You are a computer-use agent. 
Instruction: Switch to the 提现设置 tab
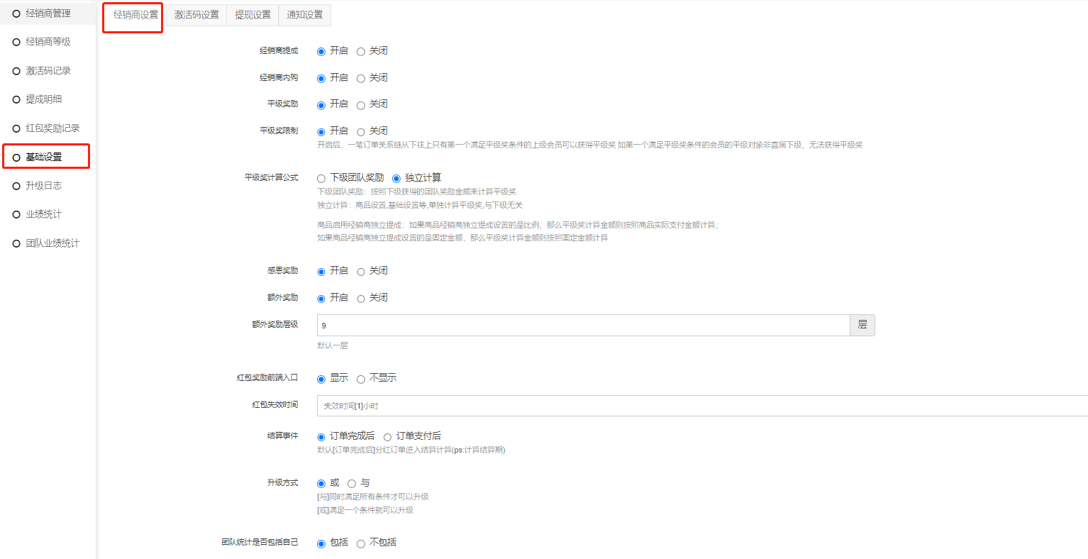pyautogui.click(x=252, y=15)
